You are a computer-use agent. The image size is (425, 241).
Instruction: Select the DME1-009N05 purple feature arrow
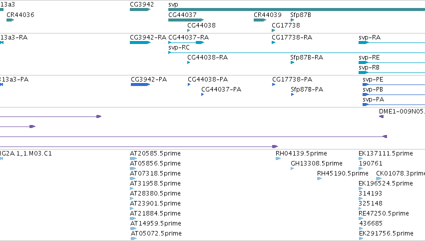[382, 116]
